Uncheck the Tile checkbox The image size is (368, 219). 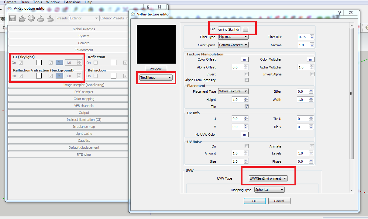[246, 107]
